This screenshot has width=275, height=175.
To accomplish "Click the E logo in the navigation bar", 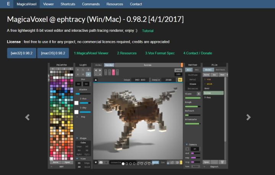I will (x=8, y=4).
